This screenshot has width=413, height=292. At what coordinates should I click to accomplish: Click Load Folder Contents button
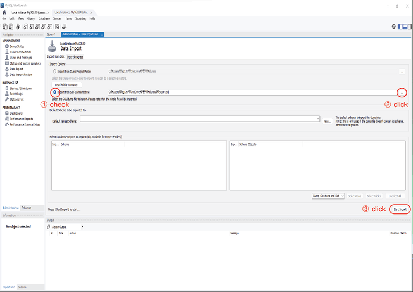[66, 85]
